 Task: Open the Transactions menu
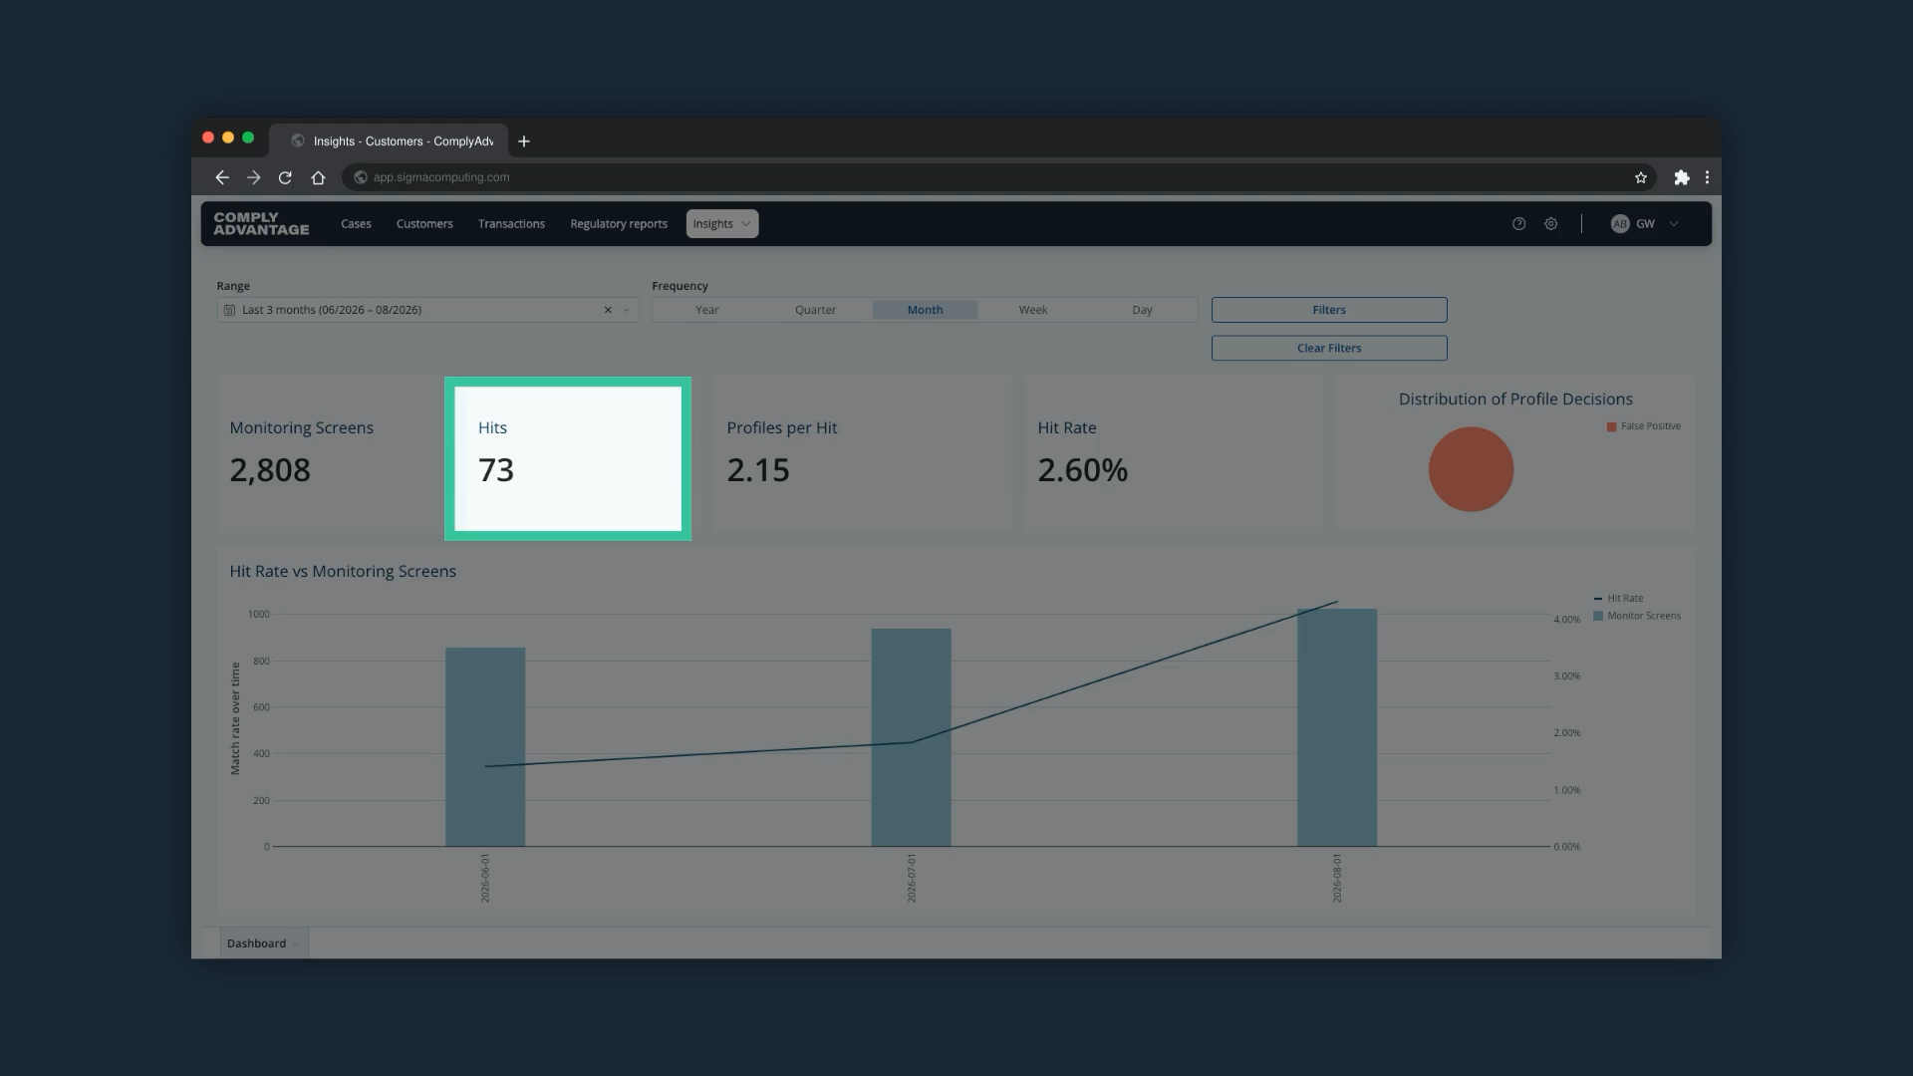tap(511, 224)
